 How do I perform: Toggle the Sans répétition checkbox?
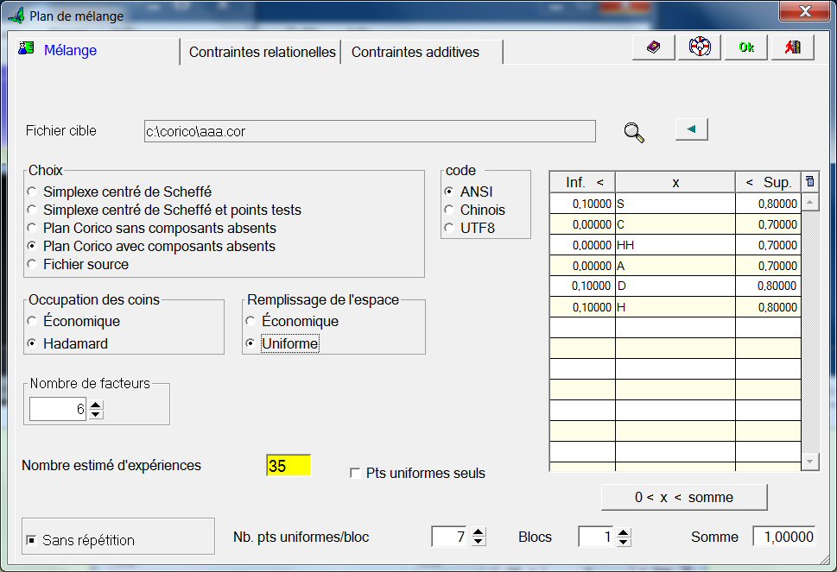click(x=31, y=540)
